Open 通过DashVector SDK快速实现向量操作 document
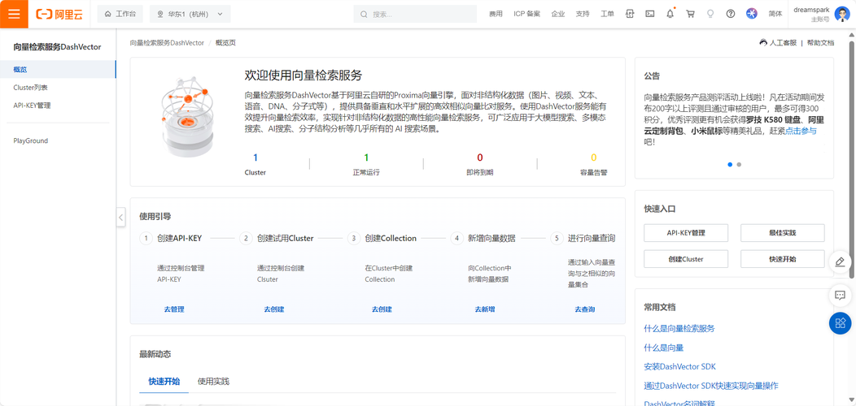 pyautogui.click(x=711, y=385)
